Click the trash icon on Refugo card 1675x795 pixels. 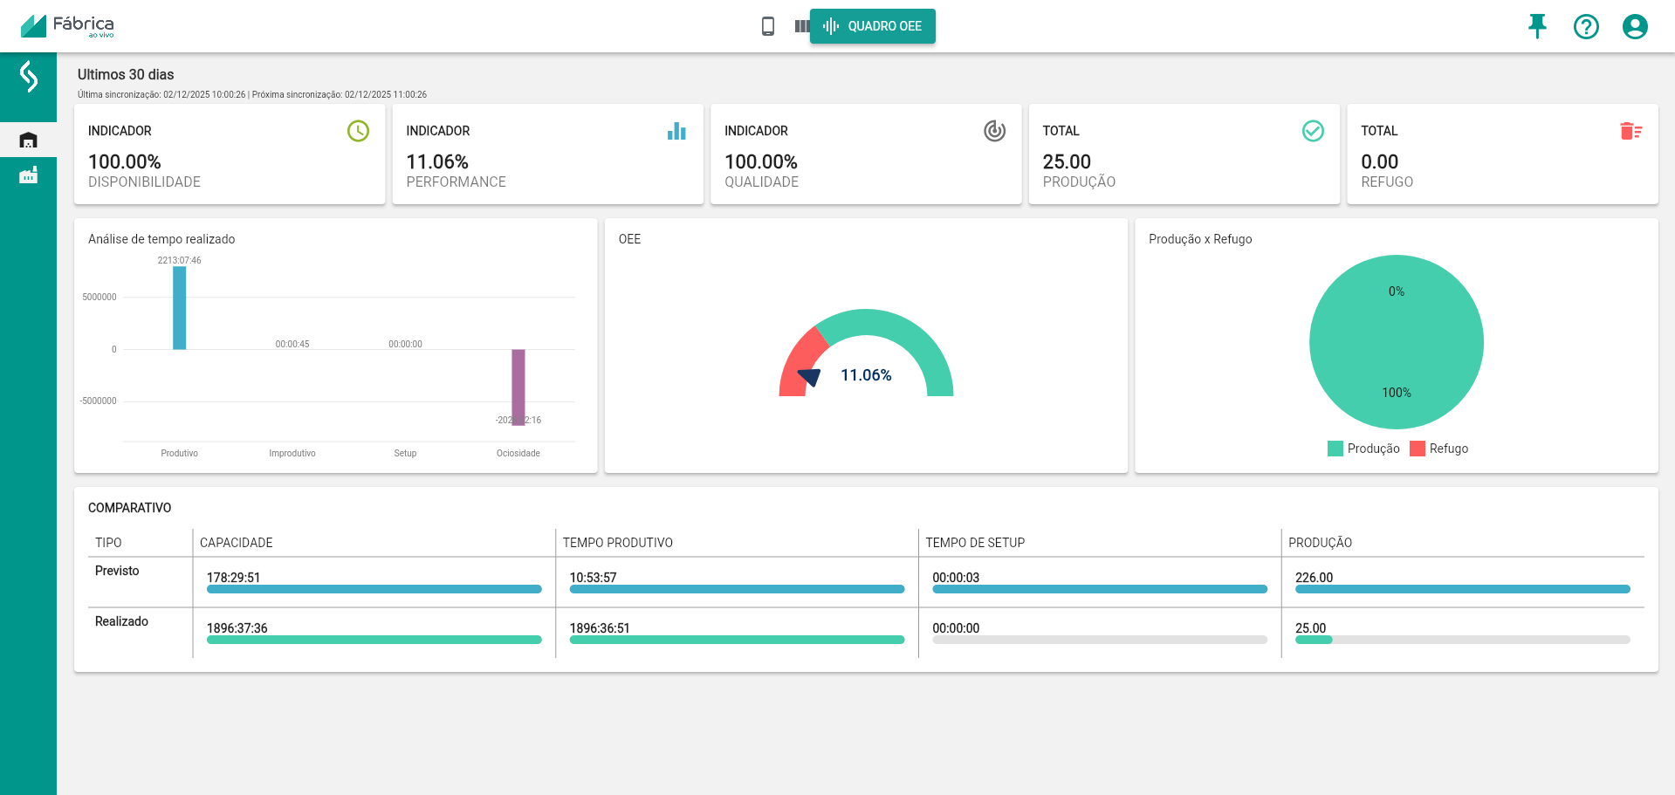(x=1630, y=131)
